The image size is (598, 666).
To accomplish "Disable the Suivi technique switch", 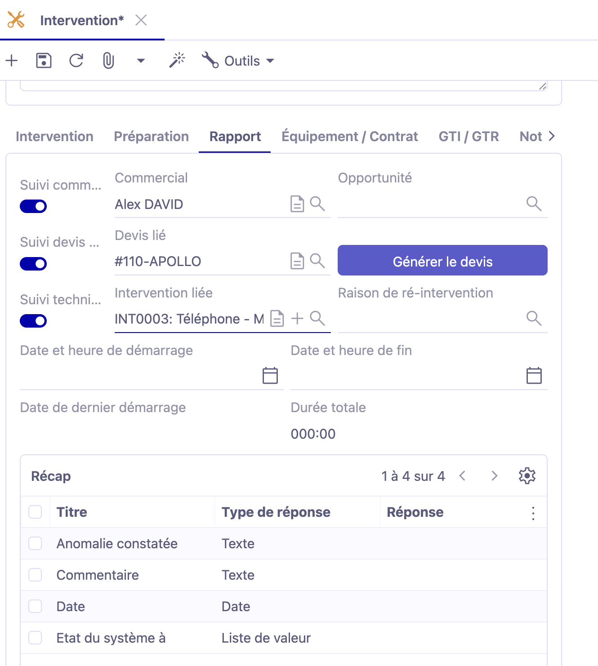I will tap(33, 321).
